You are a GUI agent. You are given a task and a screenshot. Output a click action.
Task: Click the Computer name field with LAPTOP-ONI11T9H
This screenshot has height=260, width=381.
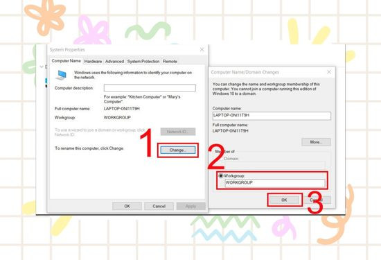point(272,116)
